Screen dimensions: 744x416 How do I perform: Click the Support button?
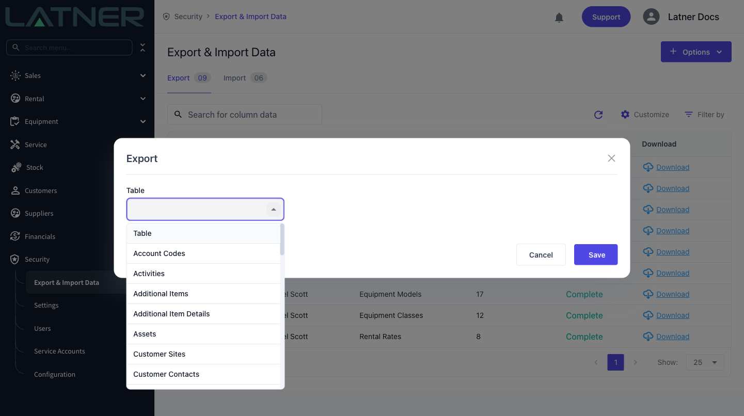click(606, 17)
